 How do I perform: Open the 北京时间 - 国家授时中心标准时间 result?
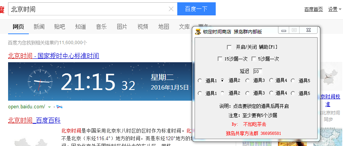(x=53, y=56)
